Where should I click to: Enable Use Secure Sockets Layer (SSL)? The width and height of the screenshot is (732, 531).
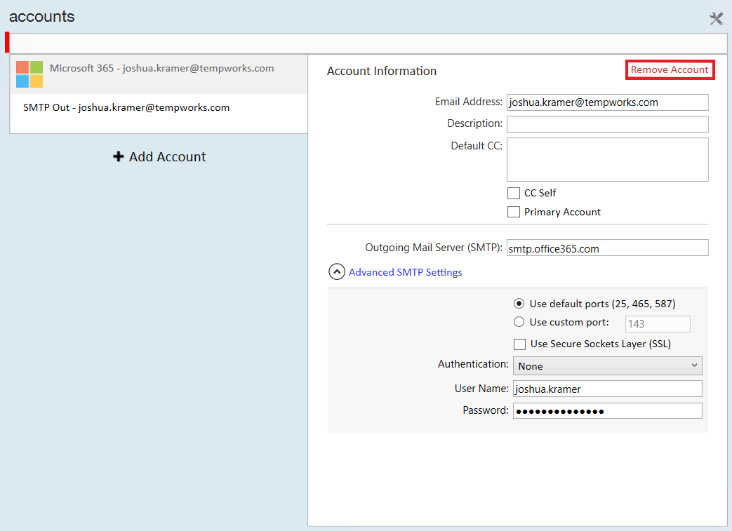click(519, 344)
